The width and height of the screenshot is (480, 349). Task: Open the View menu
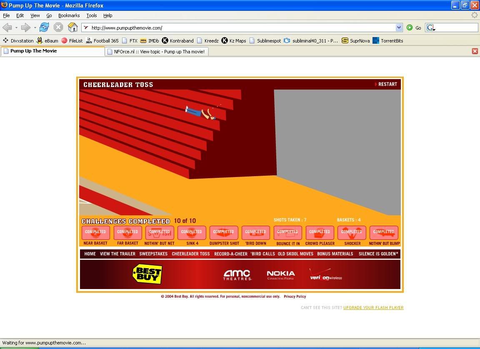tap(35, 15)
